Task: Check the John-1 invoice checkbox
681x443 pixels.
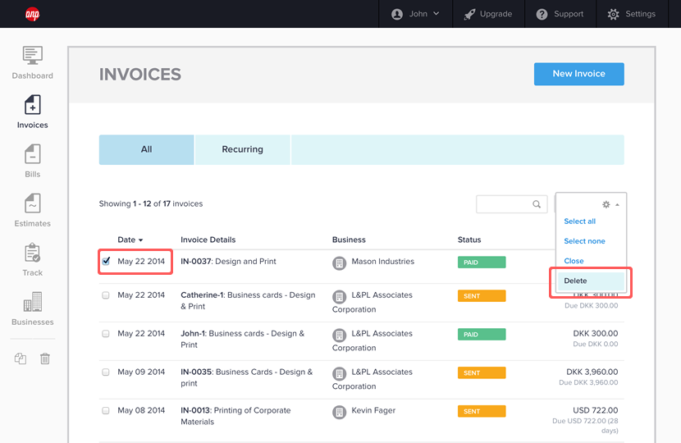Action: (x=106, y=334)
